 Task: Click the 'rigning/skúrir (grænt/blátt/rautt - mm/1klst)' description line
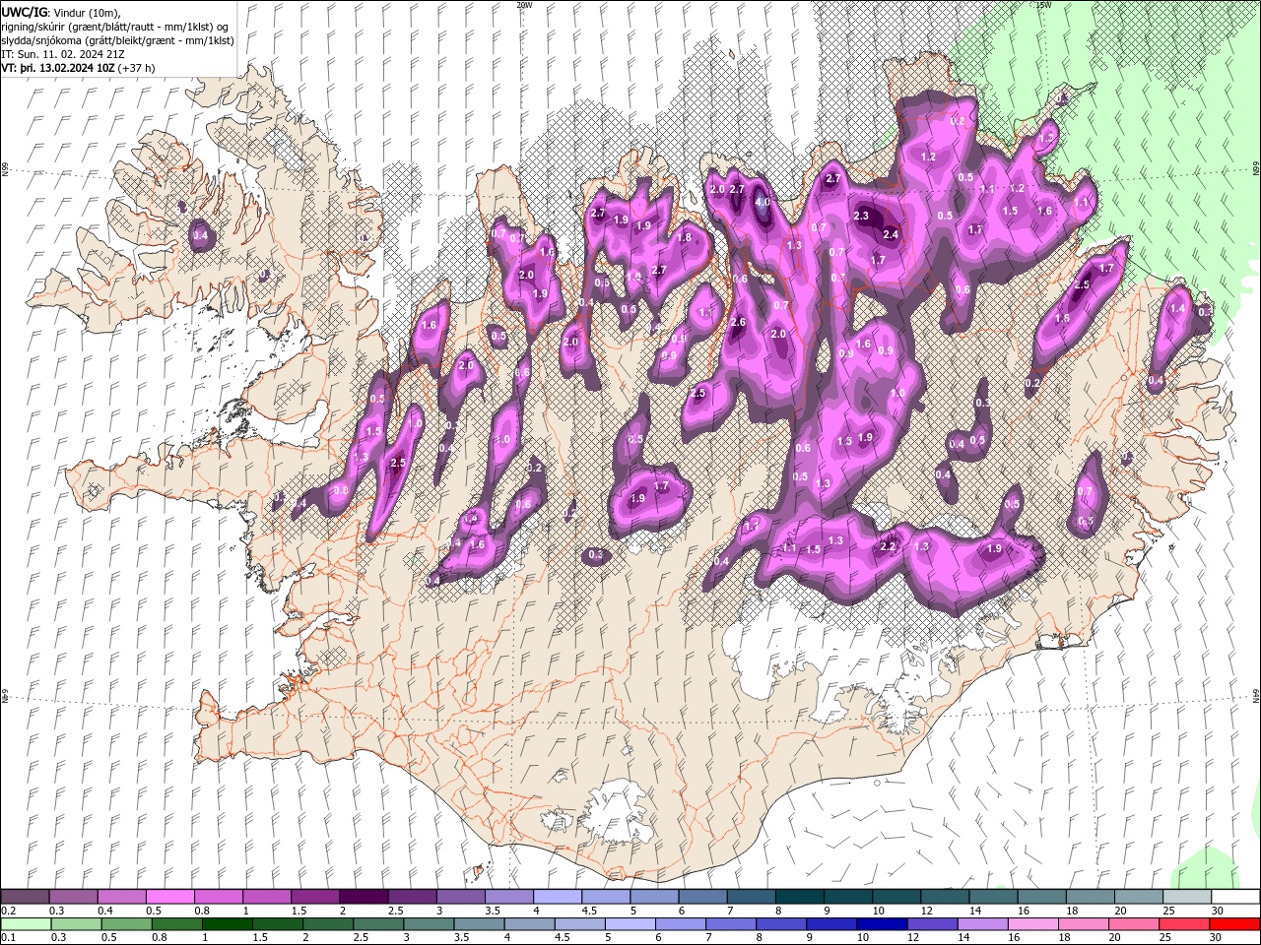coord(115,27)
